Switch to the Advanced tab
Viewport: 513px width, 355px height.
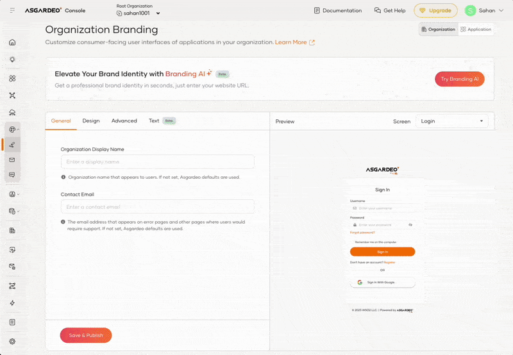(x=124, y=121)
